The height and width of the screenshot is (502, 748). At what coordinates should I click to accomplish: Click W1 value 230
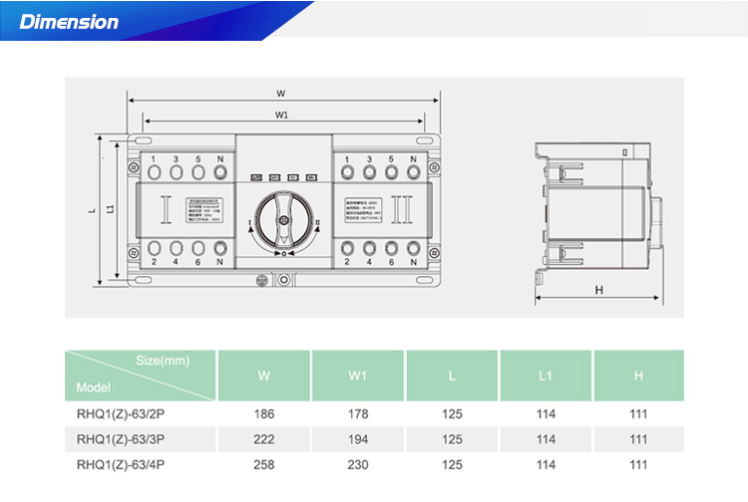[358, 464]
